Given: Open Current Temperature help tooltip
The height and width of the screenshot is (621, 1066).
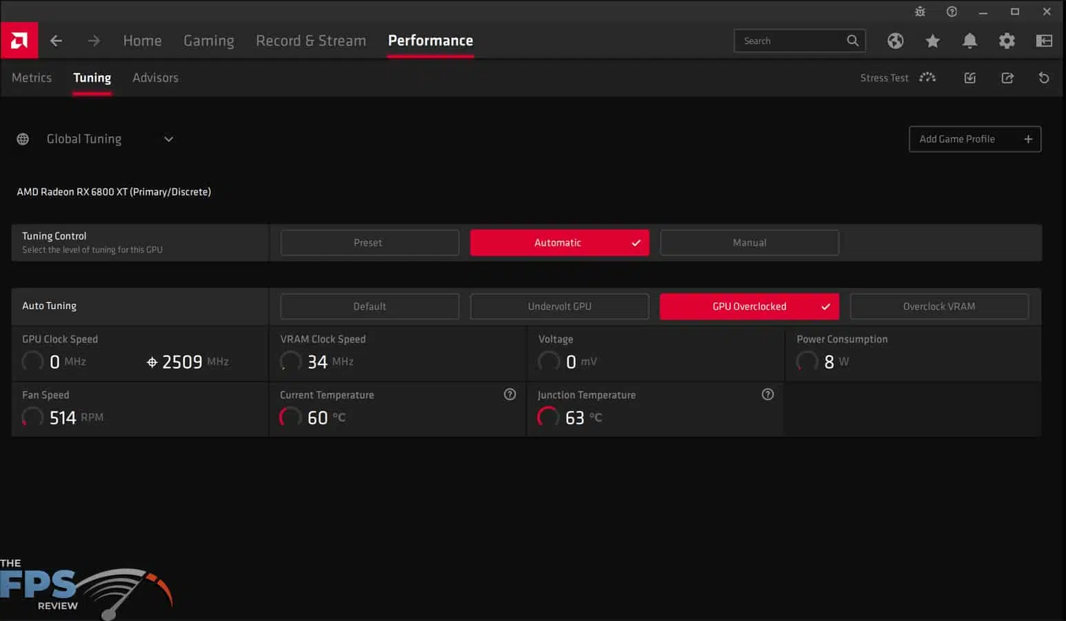Looking at the screenshot, I should coord(510,394).
